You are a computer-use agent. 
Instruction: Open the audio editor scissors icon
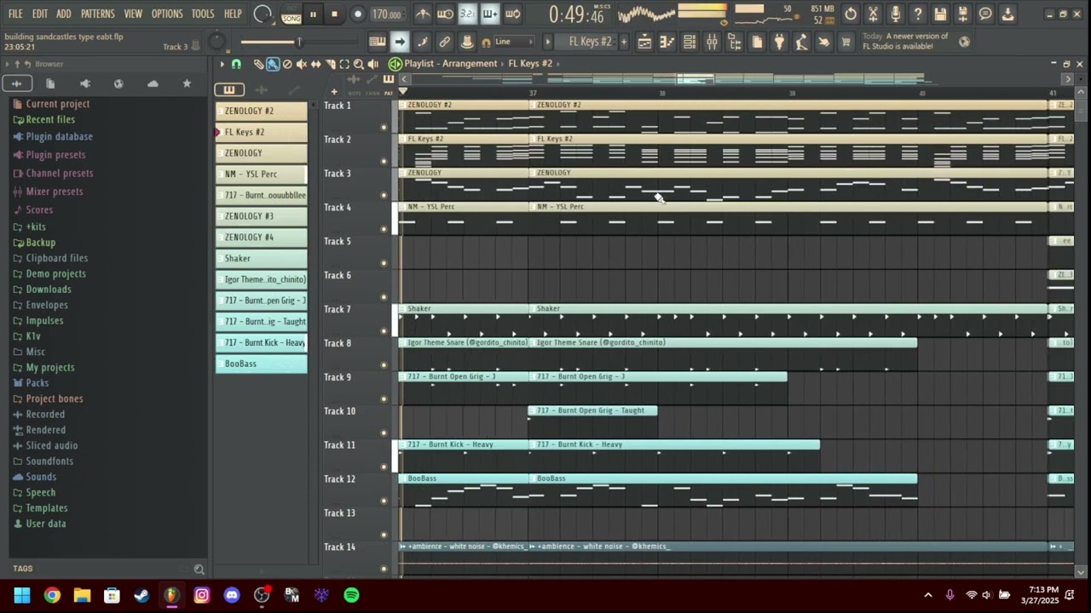tap(873, 14)
